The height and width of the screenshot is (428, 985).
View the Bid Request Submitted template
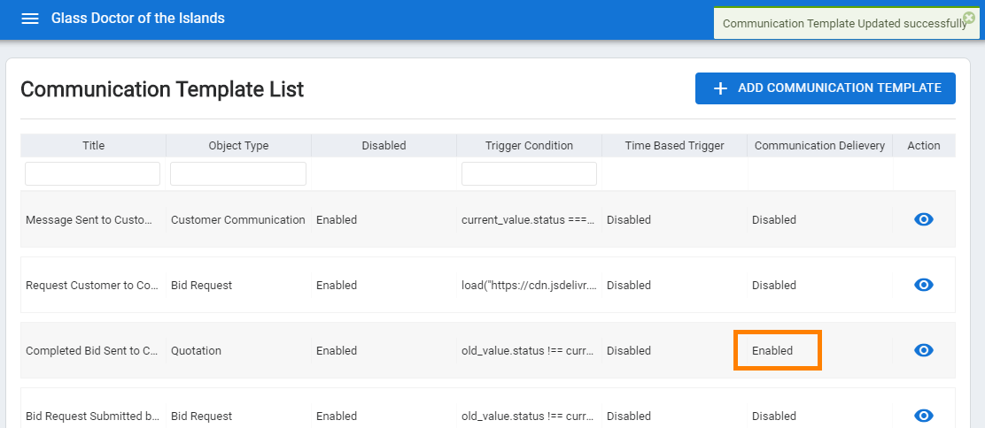pos(923,416)
